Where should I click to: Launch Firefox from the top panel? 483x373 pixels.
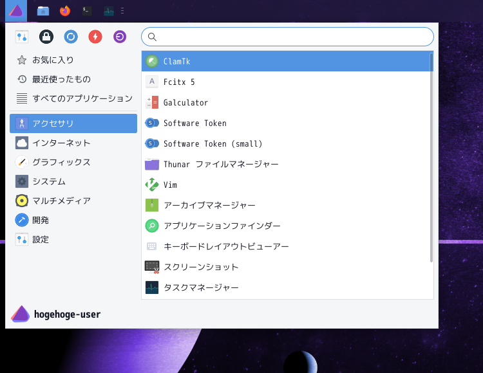(65, 11)
